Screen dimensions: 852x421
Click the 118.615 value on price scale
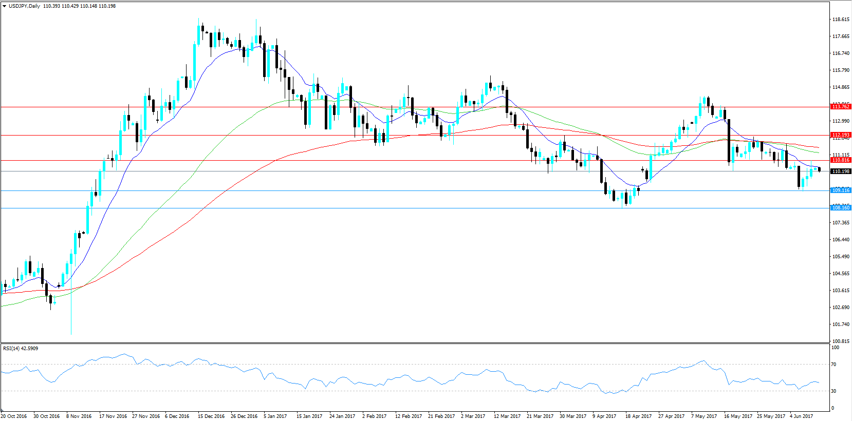[x=841, y=20]
